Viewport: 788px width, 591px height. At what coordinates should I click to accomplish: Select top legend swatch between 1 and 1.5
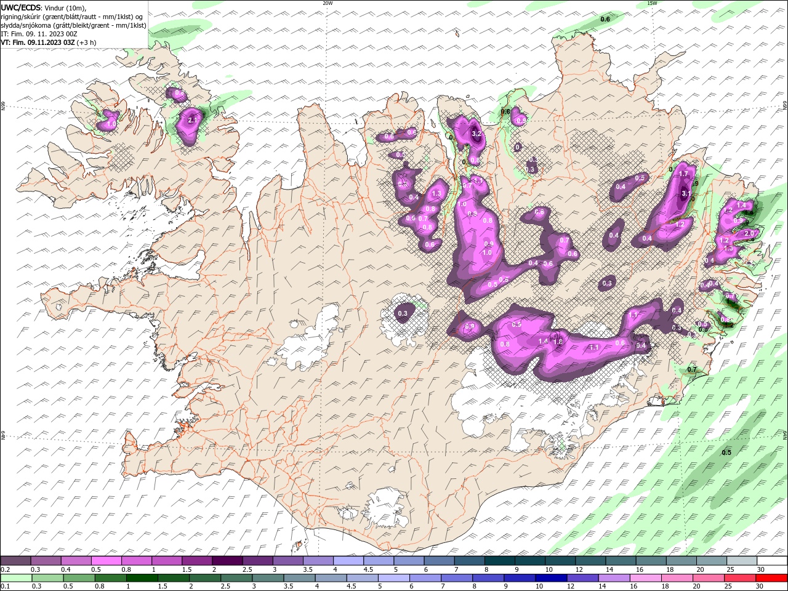pyautogui.click(x=166, y=561)
